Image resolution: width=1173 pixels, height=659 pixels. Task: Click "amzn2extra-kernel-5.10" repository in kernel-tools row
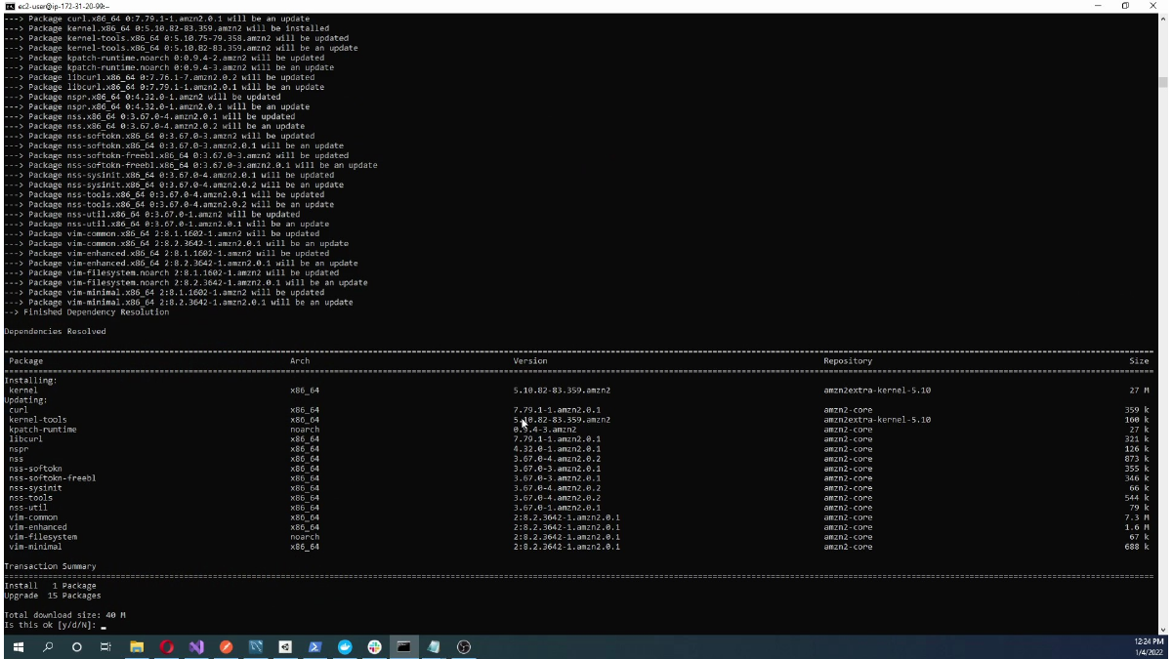(x=877, y=419)
